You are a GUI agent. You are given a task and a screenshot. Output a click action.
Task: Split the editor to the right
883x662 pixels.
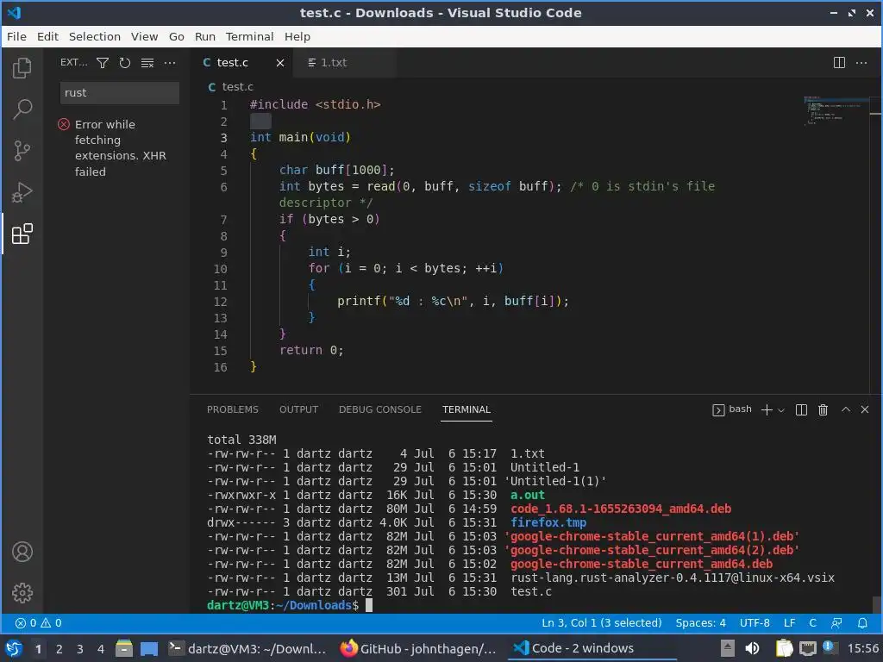(839, 62)
